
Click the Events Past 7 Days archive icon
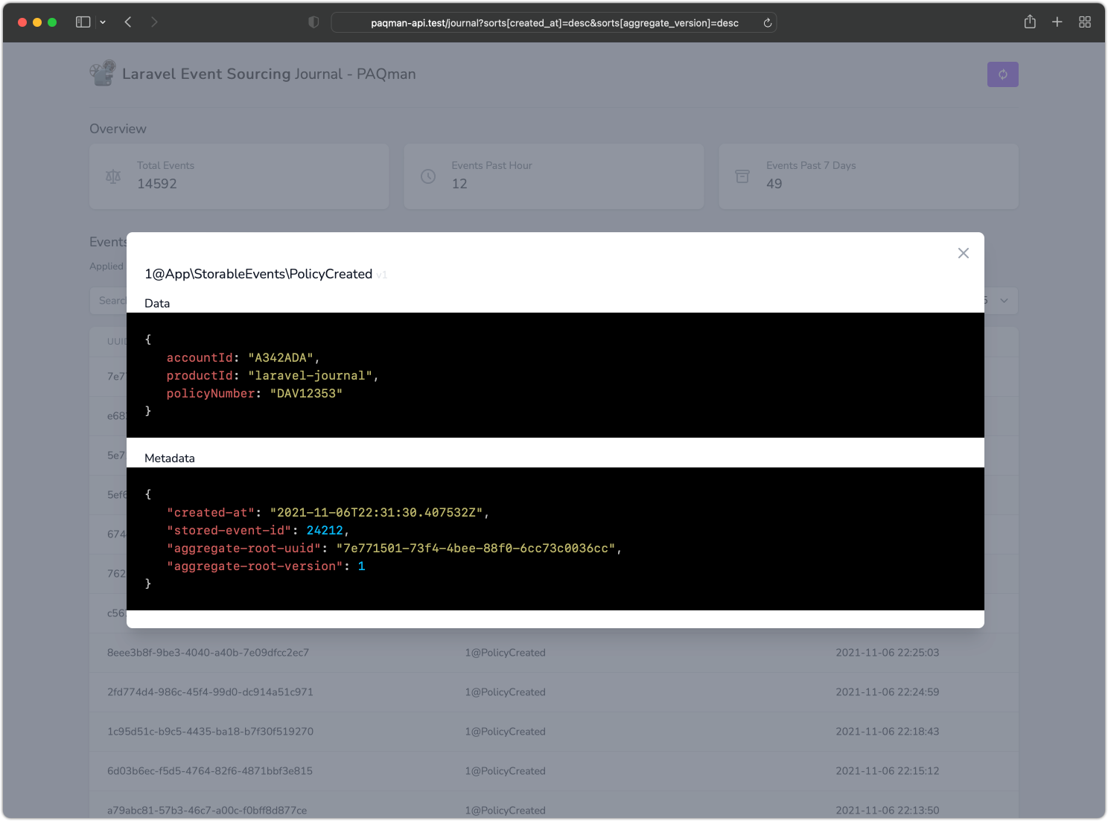coord(742,176)
